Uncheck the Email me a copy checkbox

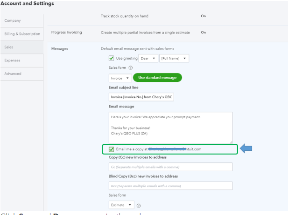[111, 149]
